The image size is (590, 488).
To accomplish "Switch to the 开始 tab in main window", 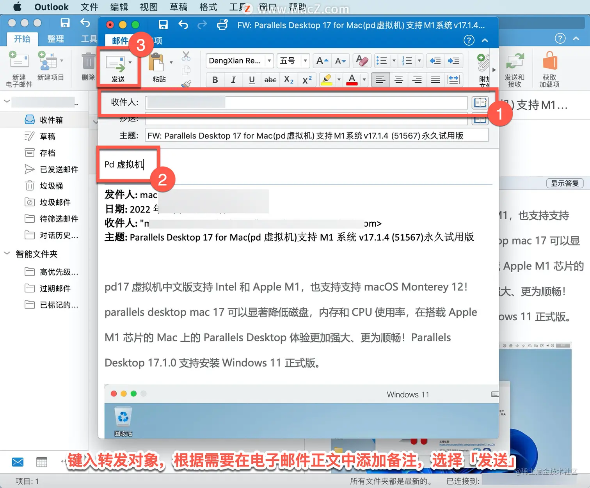I will (x=22, y=39).
